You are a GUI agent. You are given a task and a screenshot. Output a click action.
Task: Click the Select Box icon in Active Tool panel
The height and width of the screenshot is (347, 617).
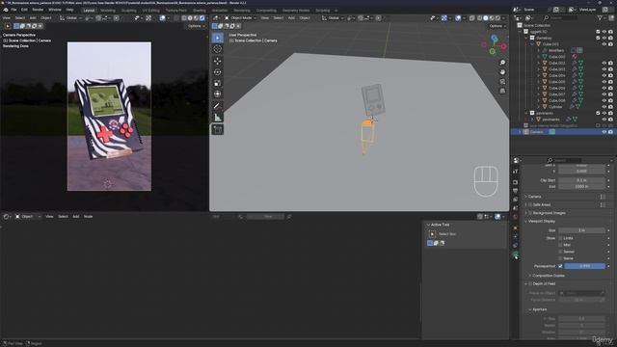point(432,234)
